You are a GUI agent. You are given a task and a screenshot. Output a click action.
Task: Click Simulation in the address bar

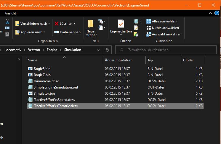(x=73, y=50)
